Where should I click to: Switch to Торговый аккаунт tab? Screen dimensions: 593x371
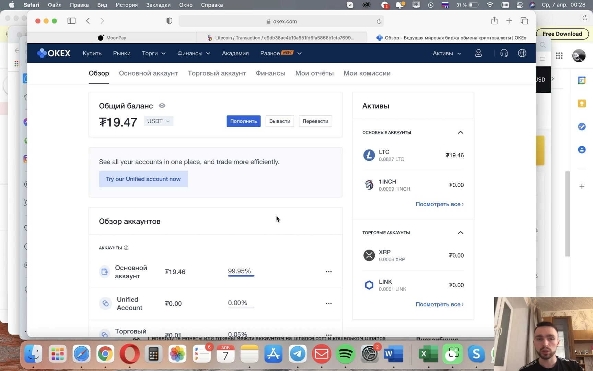217,73
